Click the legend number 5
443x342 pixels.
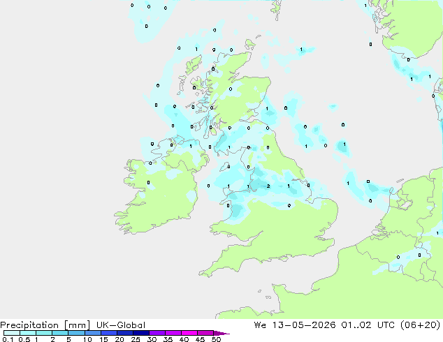pos(68,339)
